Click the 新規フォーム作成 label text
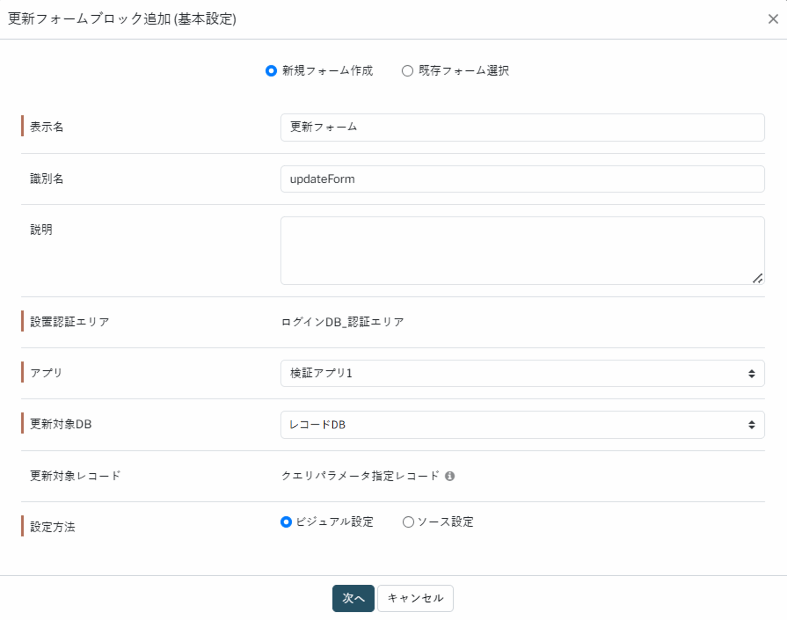The height and width of the screenshot is (620, 787). click(327, 71)
